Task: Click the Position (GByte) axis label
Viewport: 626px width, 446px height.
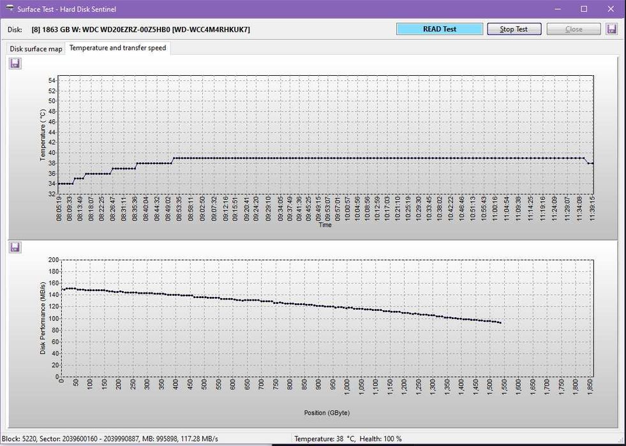Action: coord(327,413)
